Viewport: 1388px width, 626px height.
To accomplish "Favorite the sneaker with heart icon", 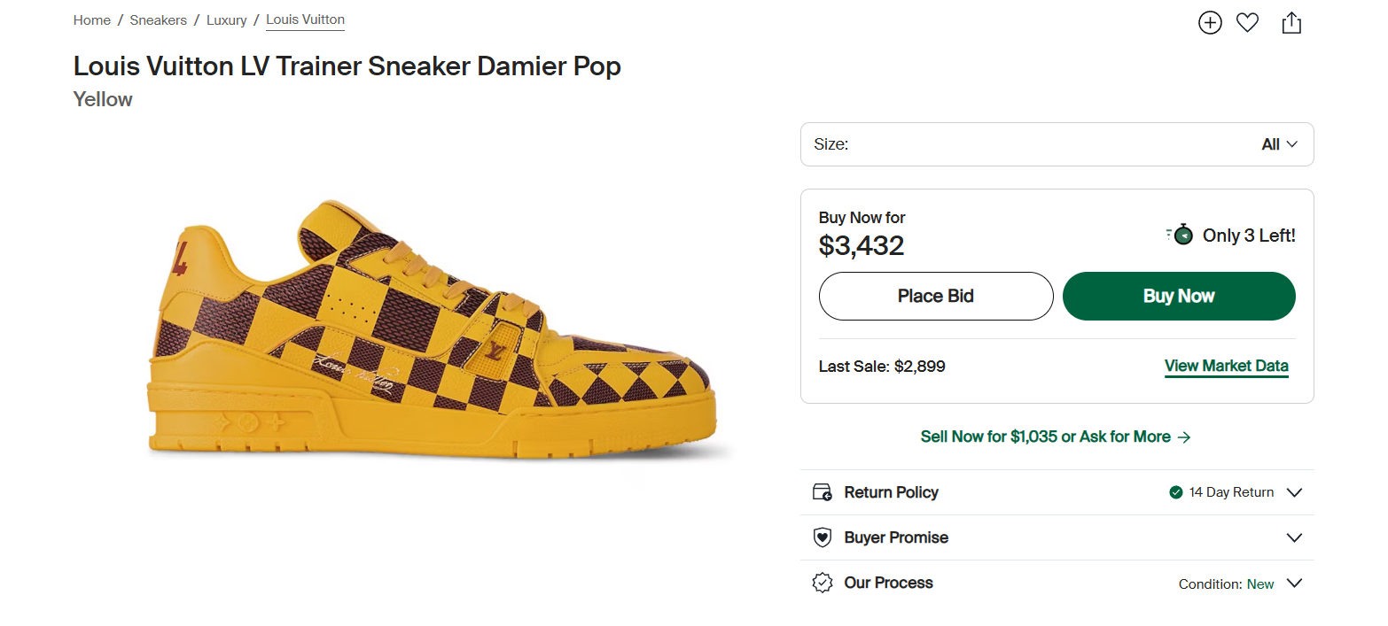I will click(1247, 23).
